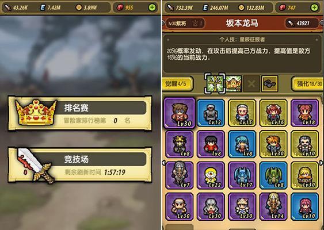The image size is (324, 230).
Task: Open the 强化18/30 tab
Action: (308, 83)
